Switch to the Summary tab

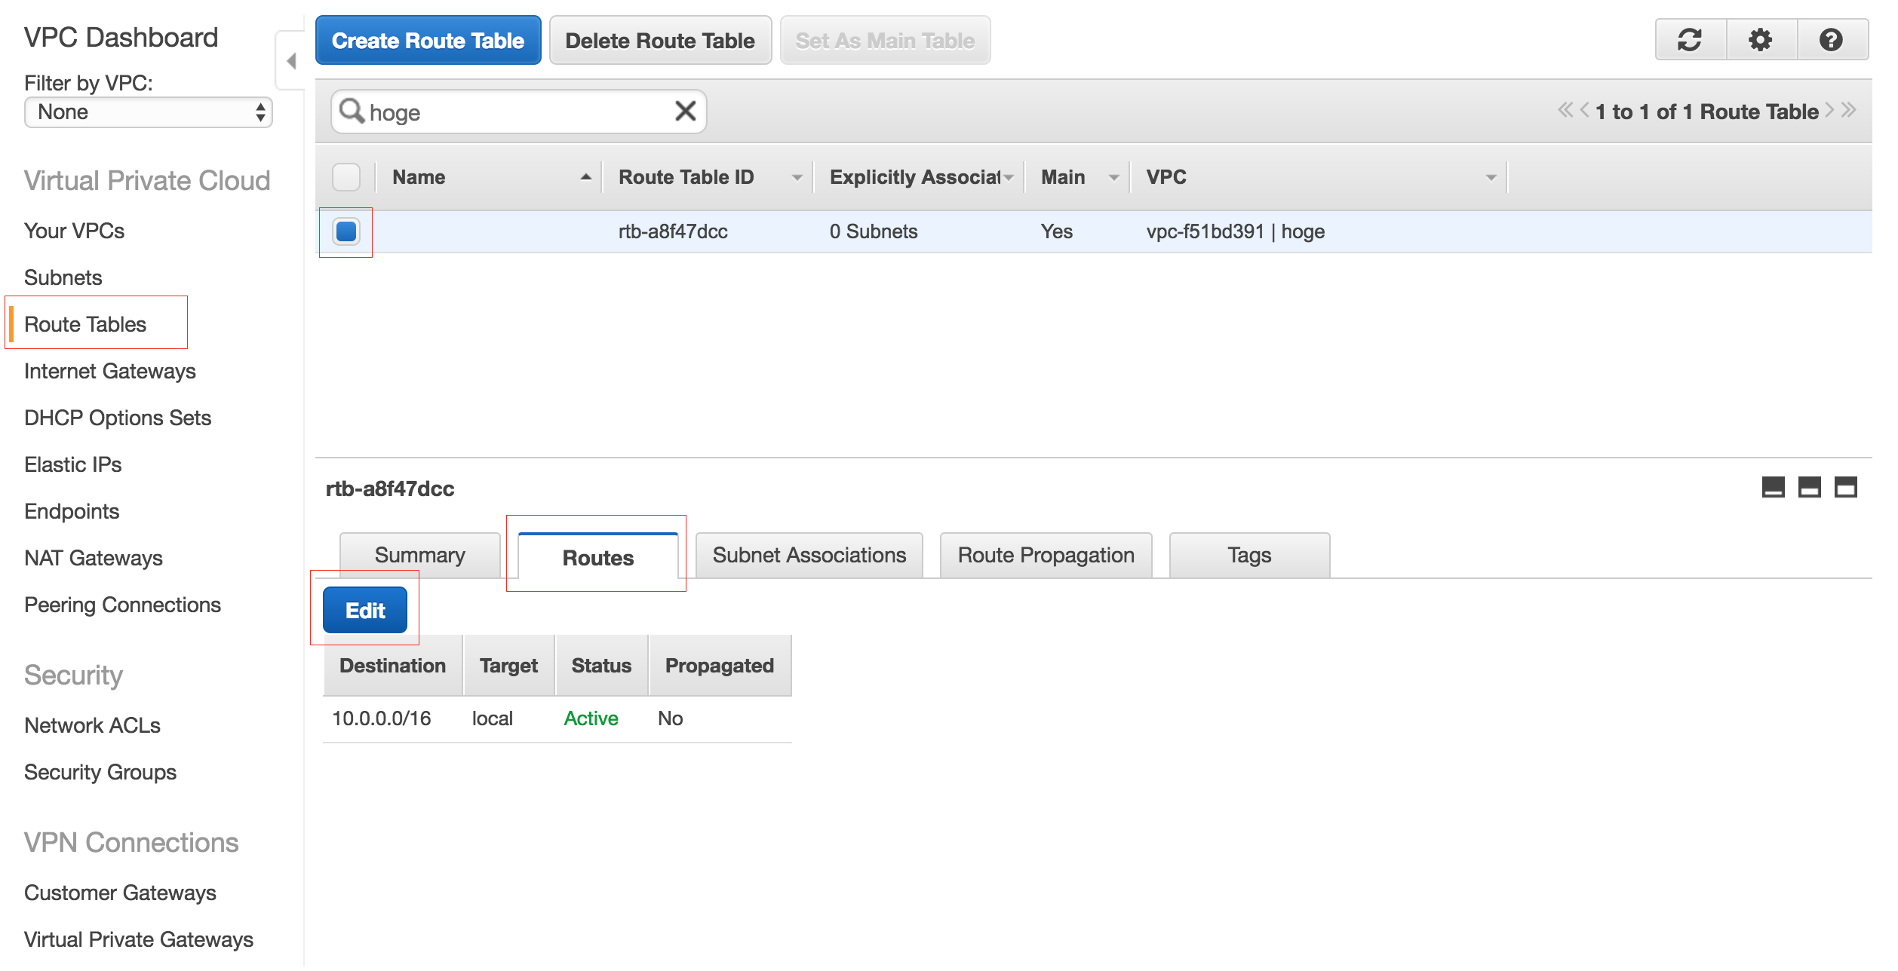pyautogui.click(x=420, y=556)
